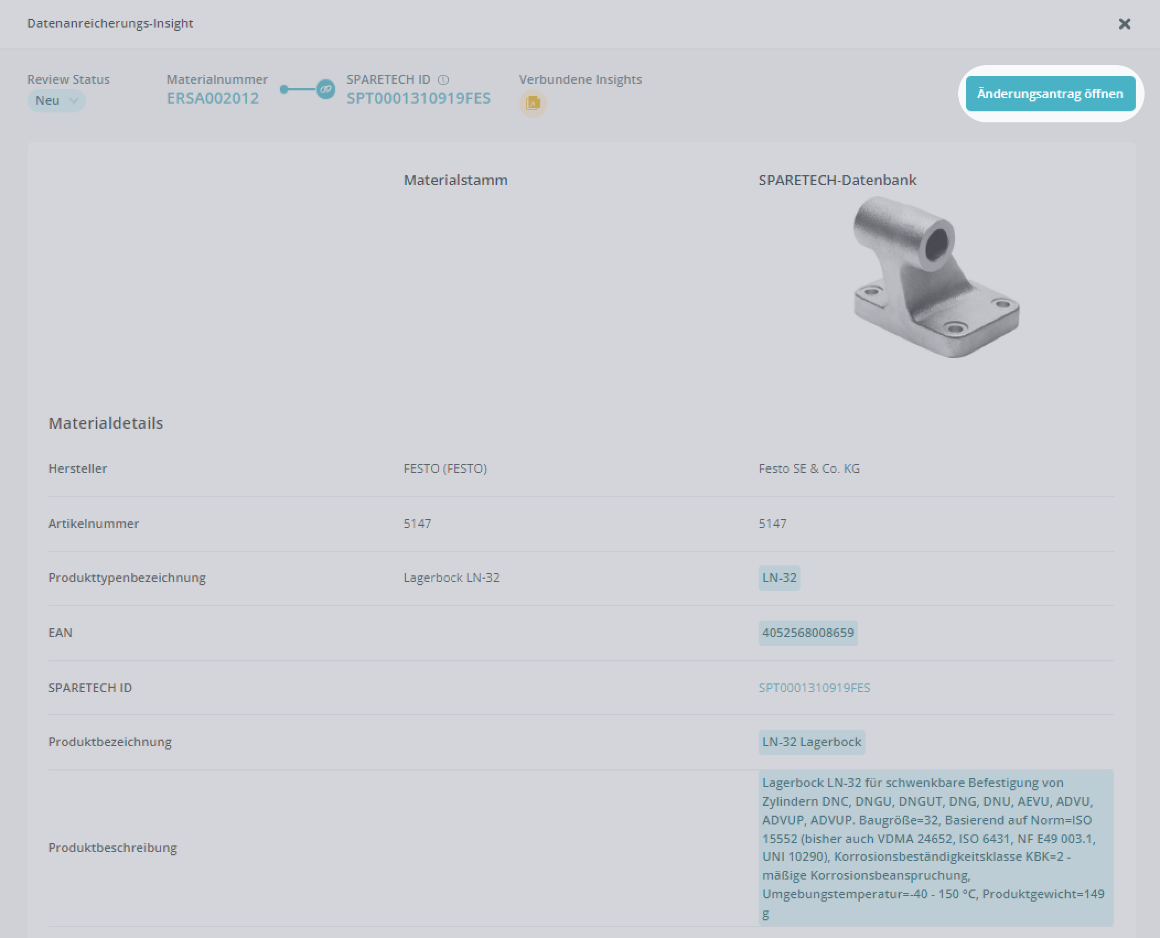Click the Lagerbock product image
Screen dimensions: 1160x938
click(936, 277)
